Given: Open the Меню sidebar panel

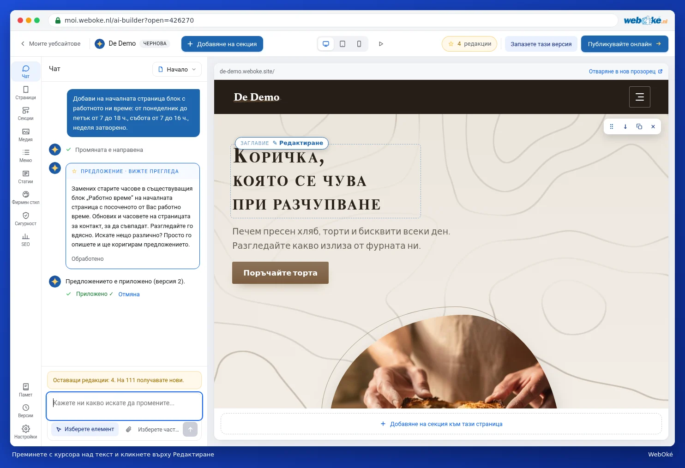Looking at the screenshot, I should point(25,156).
